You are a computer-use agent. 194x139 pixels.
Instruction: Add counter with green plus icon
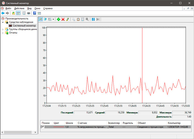click(x=59, y=19)
